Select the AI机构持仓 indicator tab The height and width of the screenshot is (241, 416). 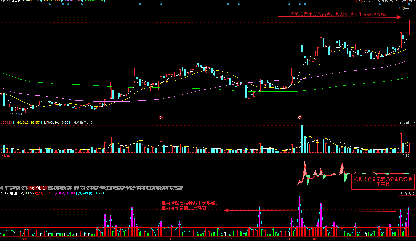point(37,188)
